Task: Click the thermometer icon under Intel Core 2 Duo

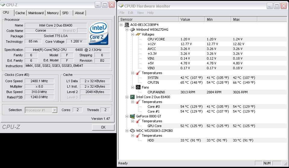Action: [x=138, y=102]
